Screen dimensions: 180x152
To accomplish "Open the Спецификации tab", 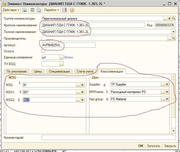I will pyautogui.click(x=59, y=71).
